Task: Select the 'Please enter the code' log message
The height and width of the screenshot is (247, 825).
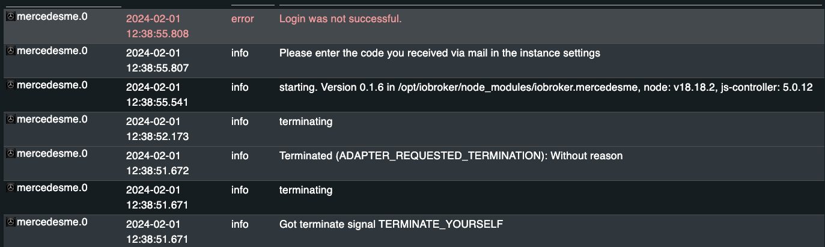Action: click(x=439, y=53)
